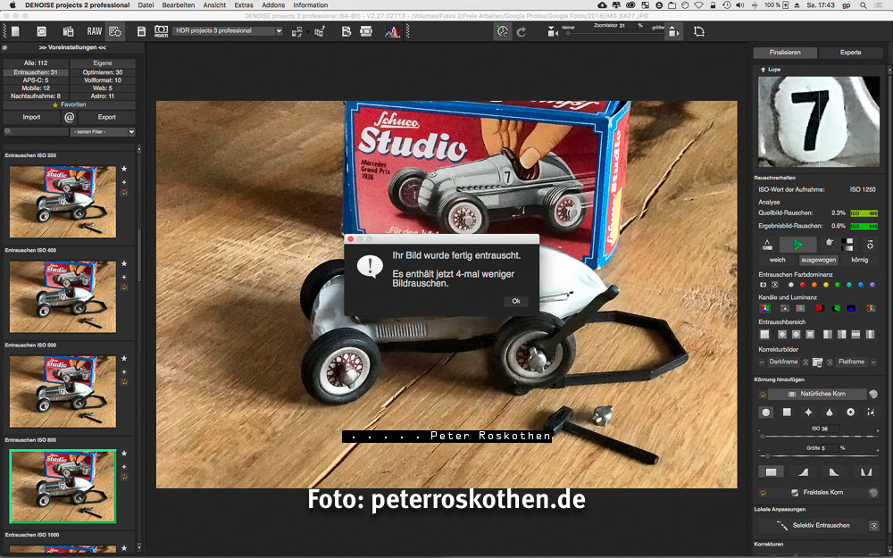Confirm the dialog with Ok
The image size is (893, 558).
[516, 301]
